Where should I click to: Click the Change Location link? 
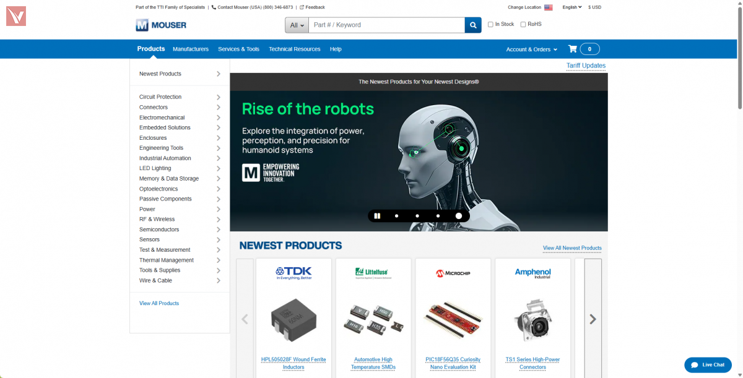(524, 7)
